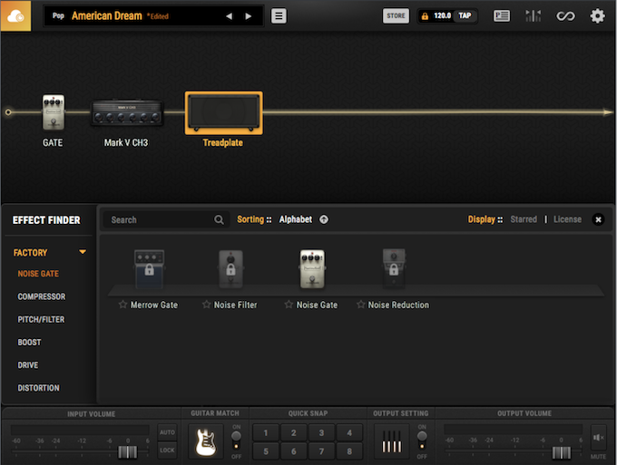This screenshot has height=465, width=617.
Task: Choose the Noise Filter pedal
Action: click(x=231, y=269)
